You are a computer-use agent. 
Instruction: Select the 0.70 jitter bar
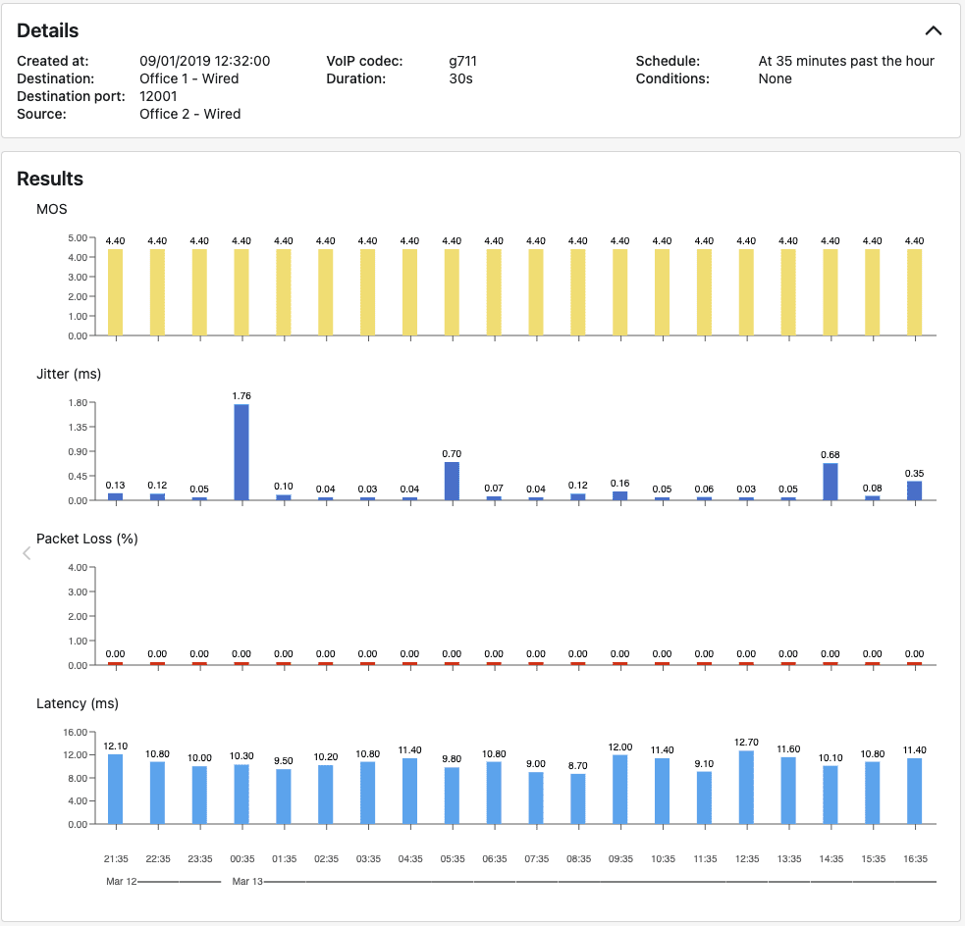(x=452, y=481)
